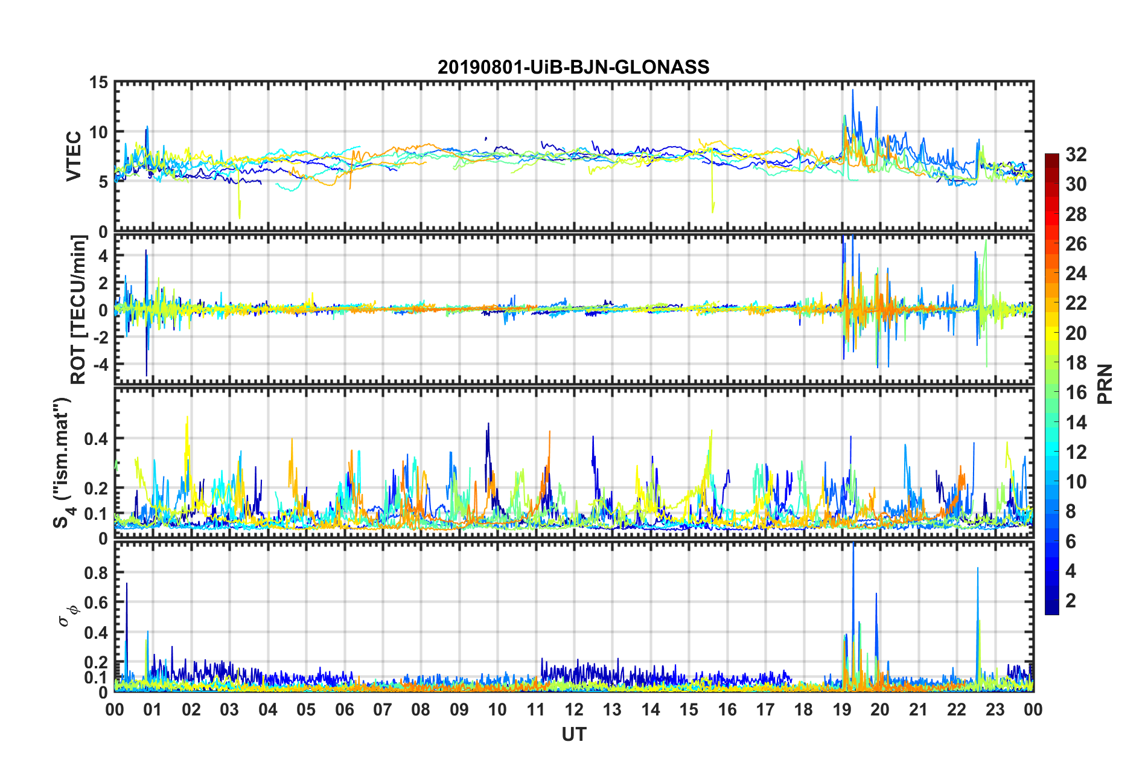Click x-axis hour label 09
The height and width of the screenshot is (768, 1148).
click(x=459, y=709)
